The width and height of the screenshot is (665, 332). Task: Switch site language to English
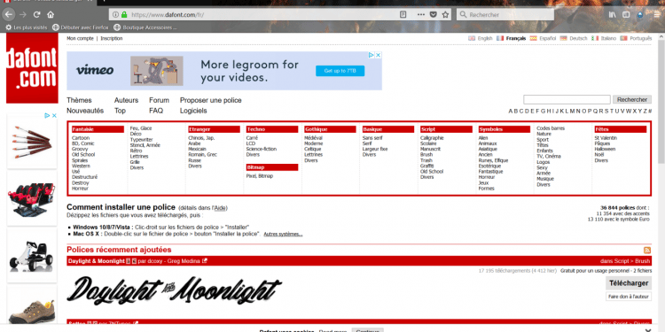(481, 38)
